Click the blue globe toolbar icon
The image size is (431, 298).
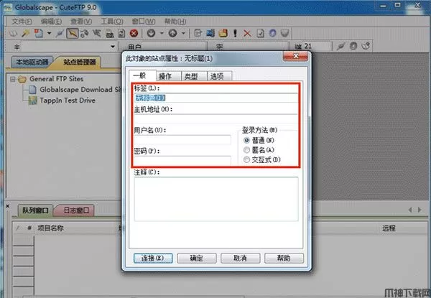pyautogui.click(x=272, y=34)
